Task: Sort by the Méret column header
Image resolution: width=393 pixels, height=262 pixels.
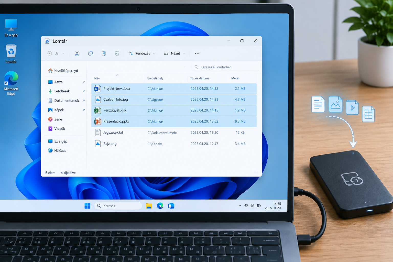Action: 235,78
